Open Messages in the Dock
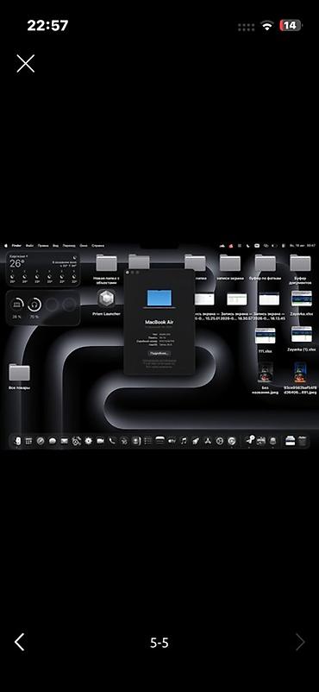Image resolution: width=319 pixels, height=692 pixels. point(53,440)
